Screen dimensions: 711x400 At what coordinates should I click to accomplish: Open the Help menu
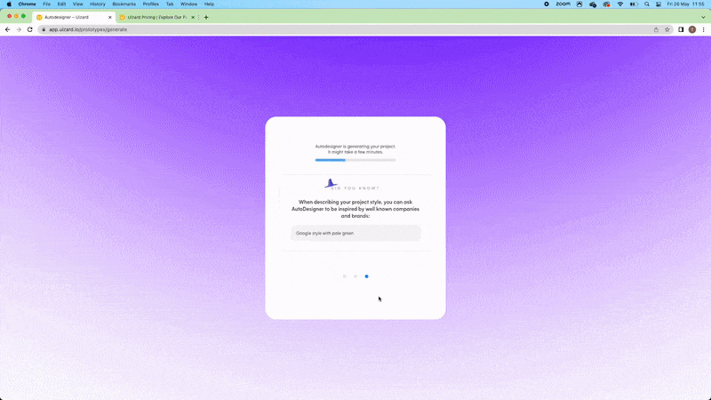coord(209,4)
